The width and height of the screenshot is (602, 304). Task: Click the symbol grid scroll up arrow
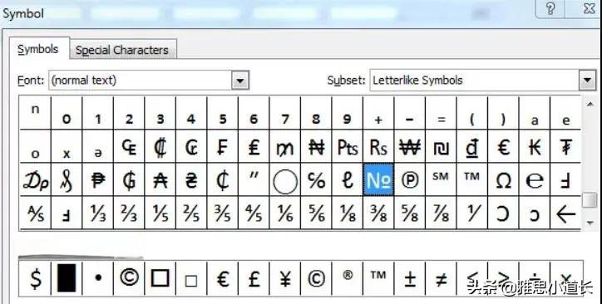[590, 103]
